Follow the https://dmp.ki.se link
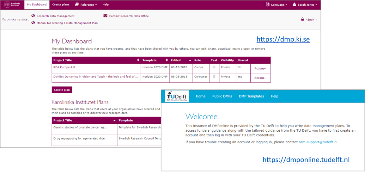365x175 pixels. point(283,39)
